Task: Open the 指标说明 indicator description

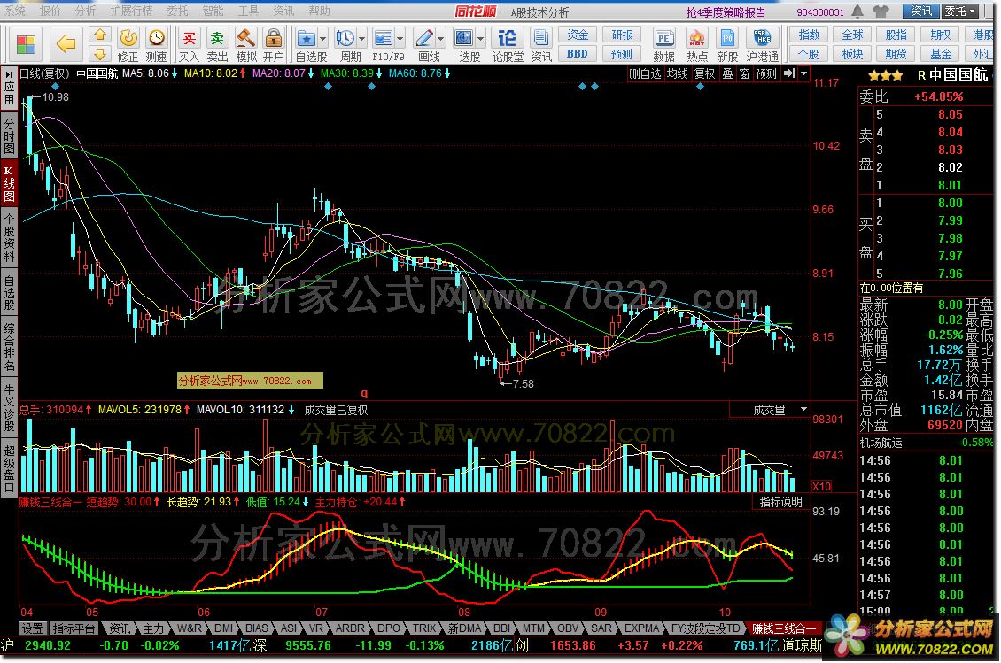Action: point(780,502)
